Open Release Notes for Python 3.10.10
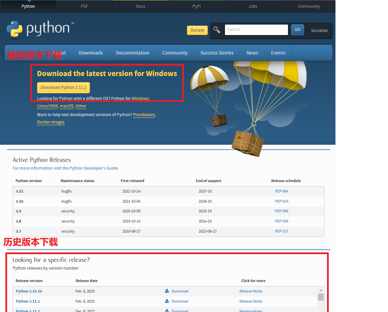This screenshot has width=388, height=312. click(x=251, y=291)
